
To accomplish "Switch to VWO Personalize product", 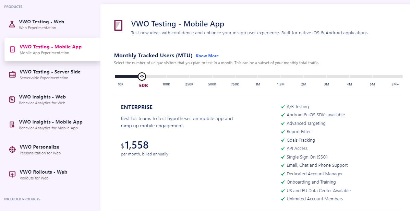I will tap(39, 147).
